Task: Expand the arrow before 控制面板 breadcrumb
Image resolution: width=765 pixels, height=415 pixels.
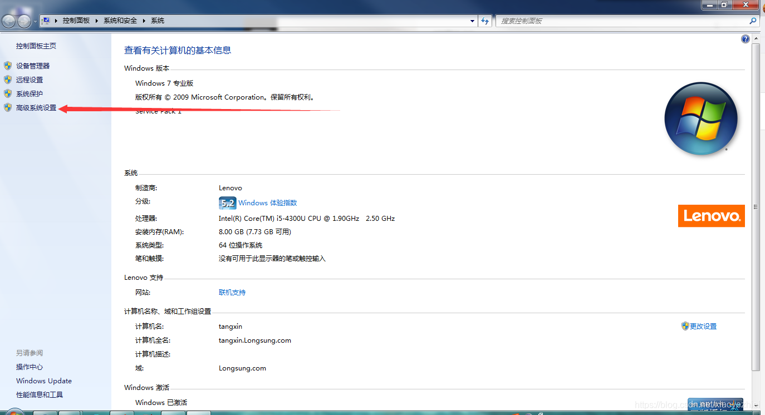Action: 57,21
